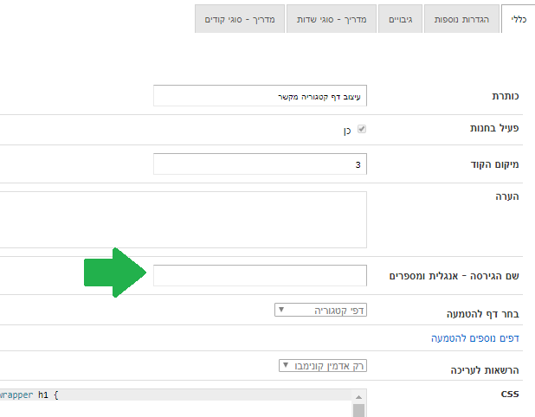Expand the דפי קטגוריה dropdown
The width and height of the screenshot is (535, 417).
click(x=320, y=309)
